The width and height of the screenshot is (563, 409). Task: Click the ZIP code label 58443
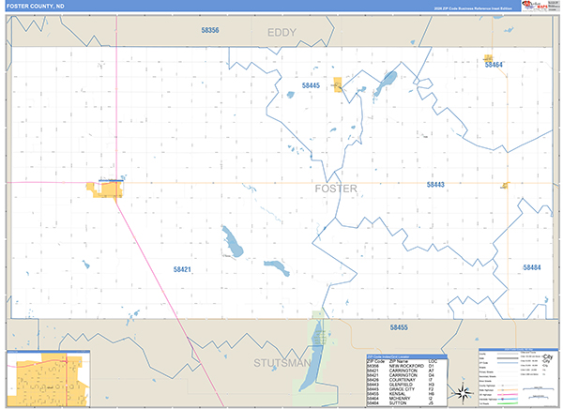pos(435,185)
